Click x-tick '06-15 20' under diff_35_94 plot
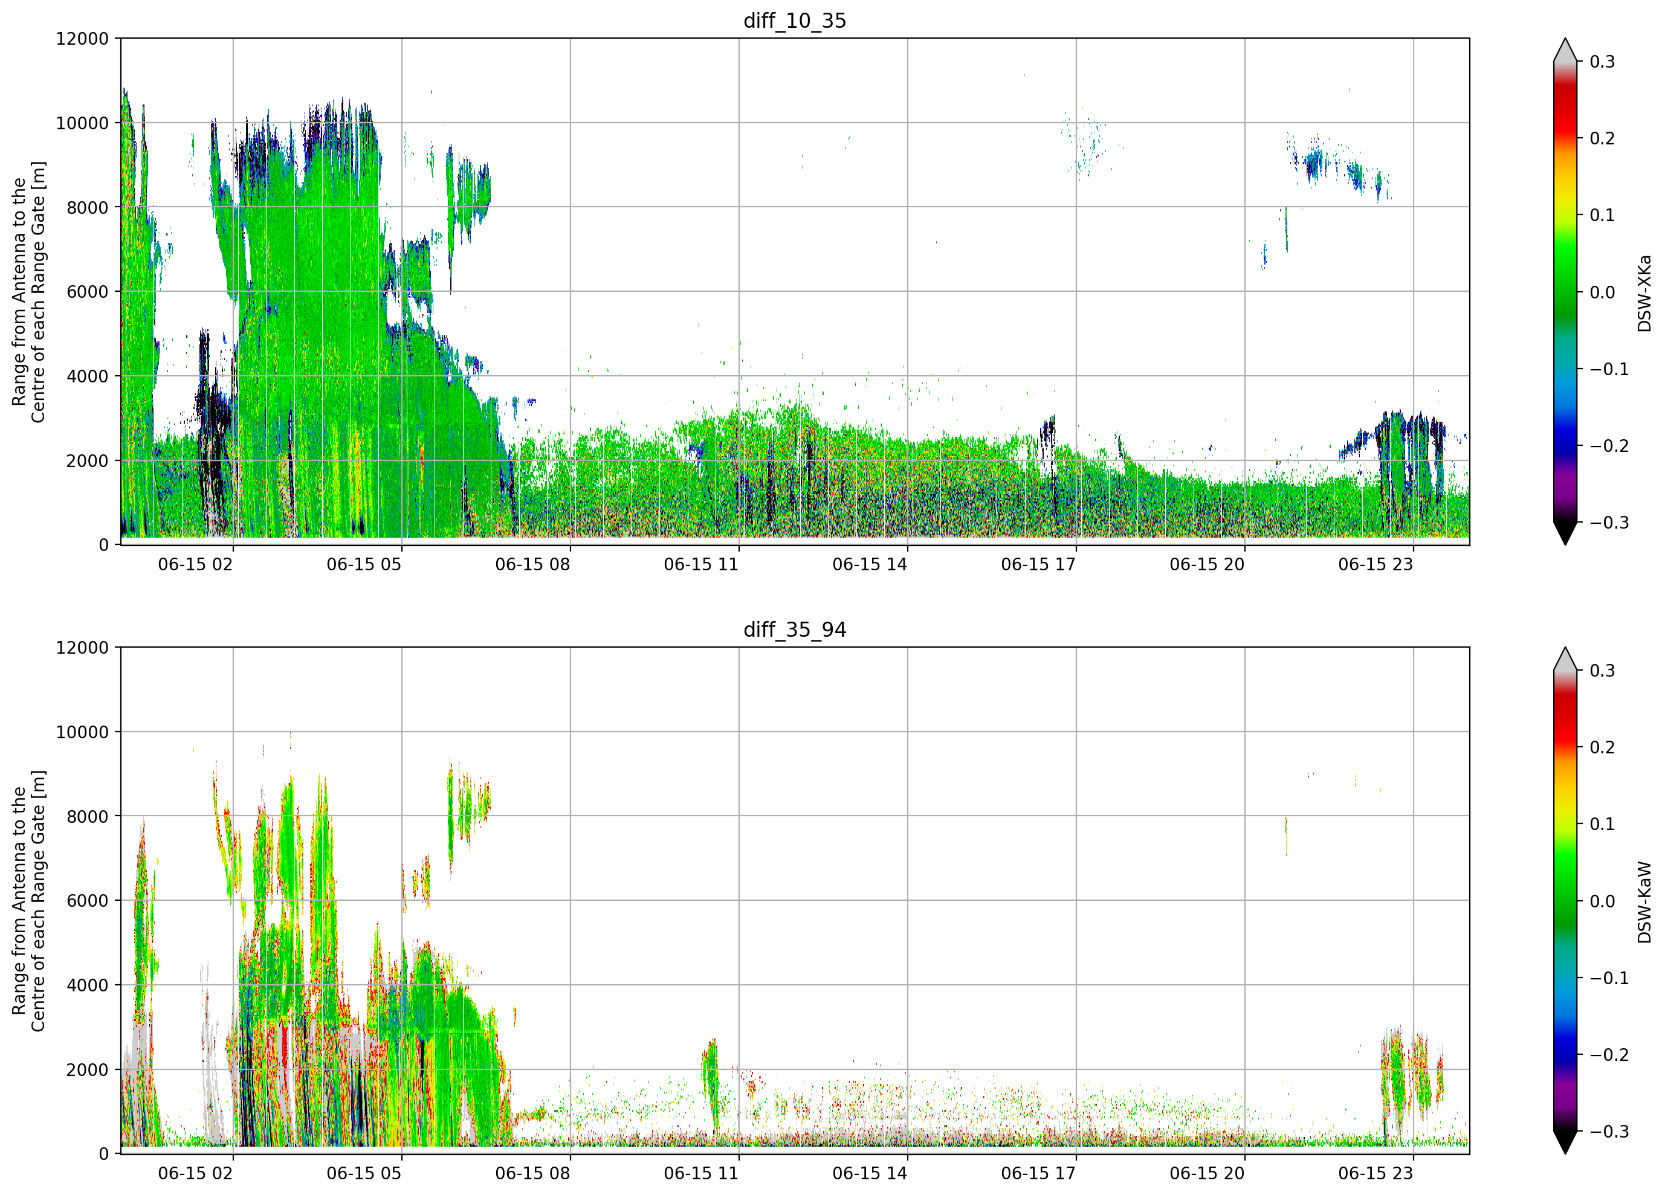 (1207, 1174)
